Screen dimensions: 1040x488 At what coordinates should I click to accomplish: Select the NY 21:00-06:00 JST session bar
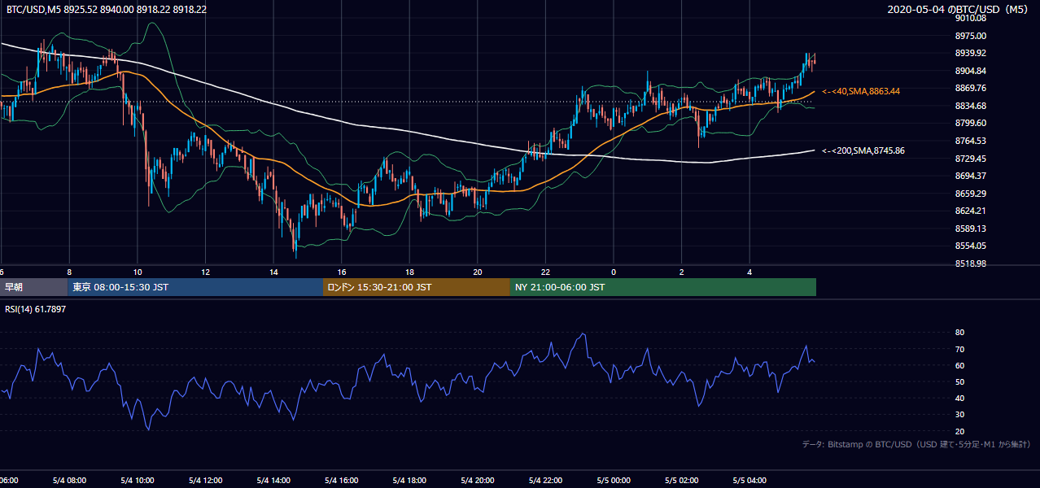click(663, 287)
